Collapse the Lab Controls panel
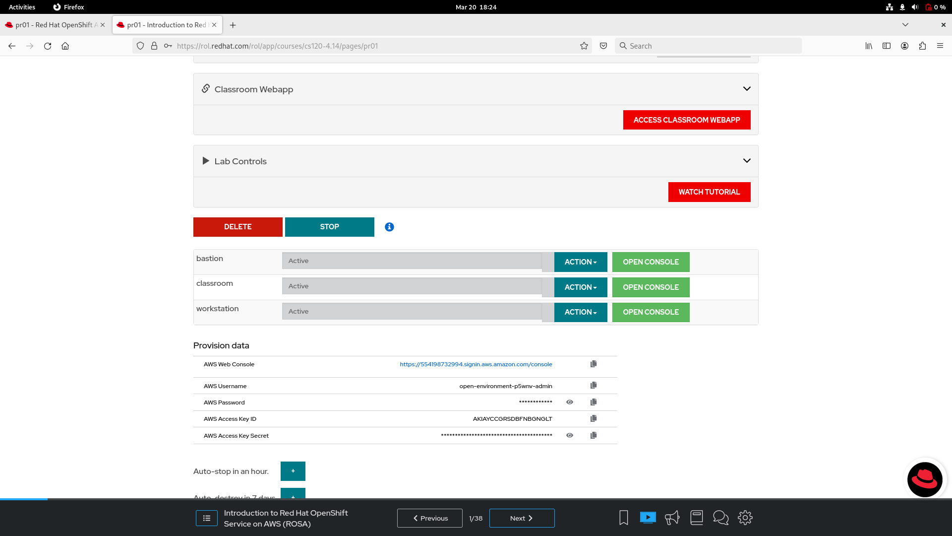This screenshot has width=952, height=536. click(746, 161)
